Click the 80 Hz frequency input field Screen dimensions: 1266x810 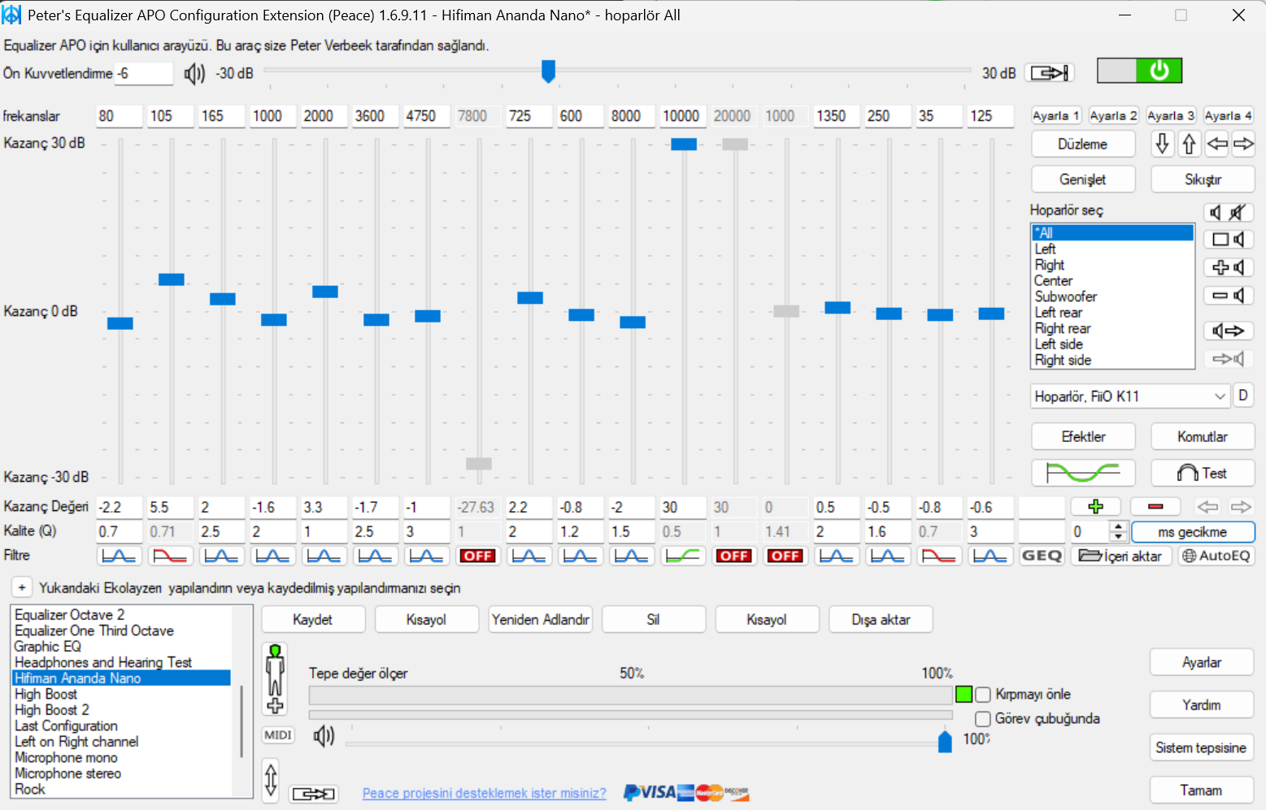(x=119, y=116)
